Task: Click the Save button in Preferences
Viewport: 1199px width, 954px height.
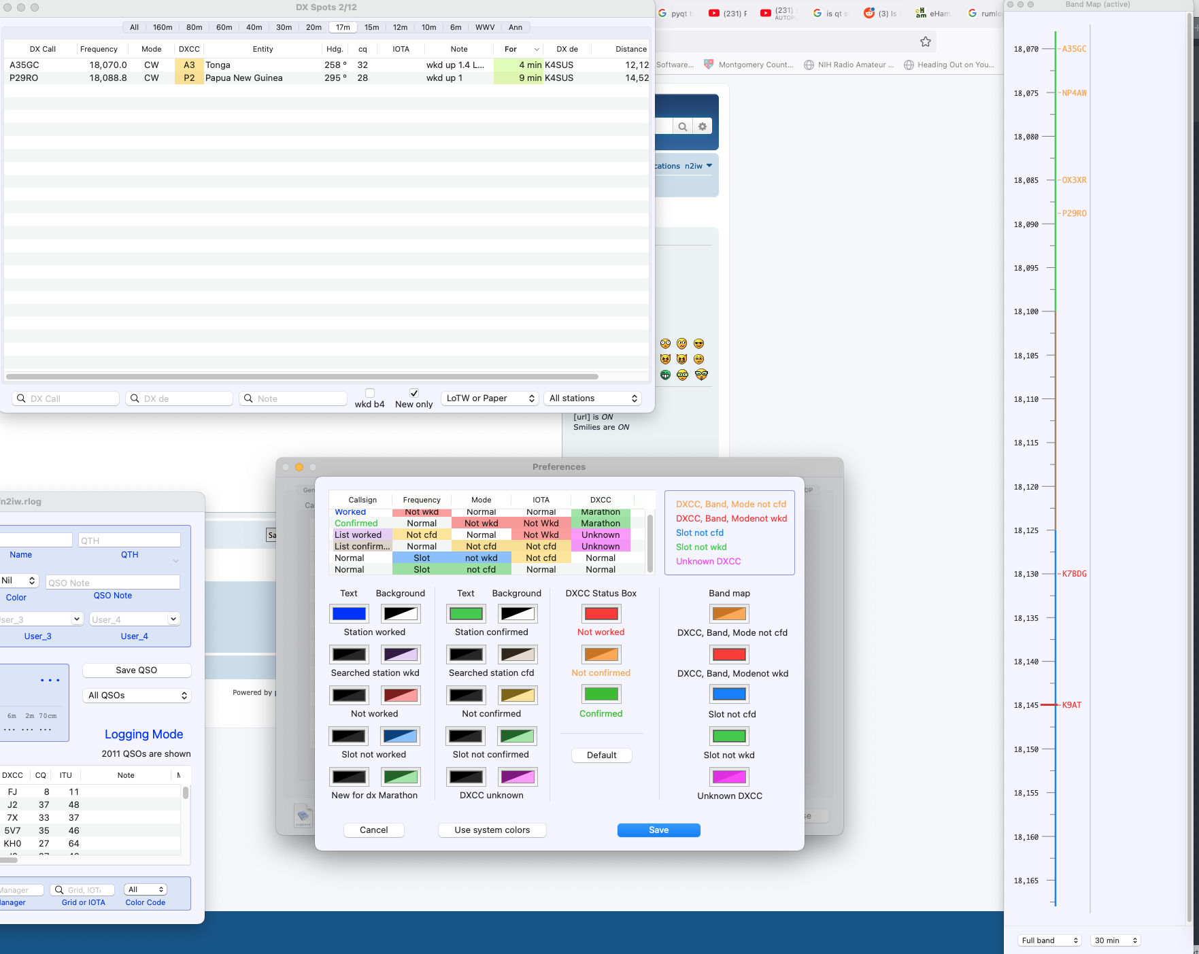Action: pos(658,830)
